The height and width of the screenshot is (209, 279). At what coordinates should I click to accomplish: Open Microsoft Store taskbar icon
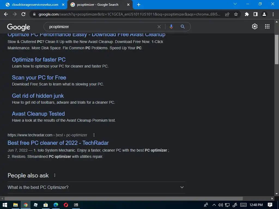[x=46, y=205]
